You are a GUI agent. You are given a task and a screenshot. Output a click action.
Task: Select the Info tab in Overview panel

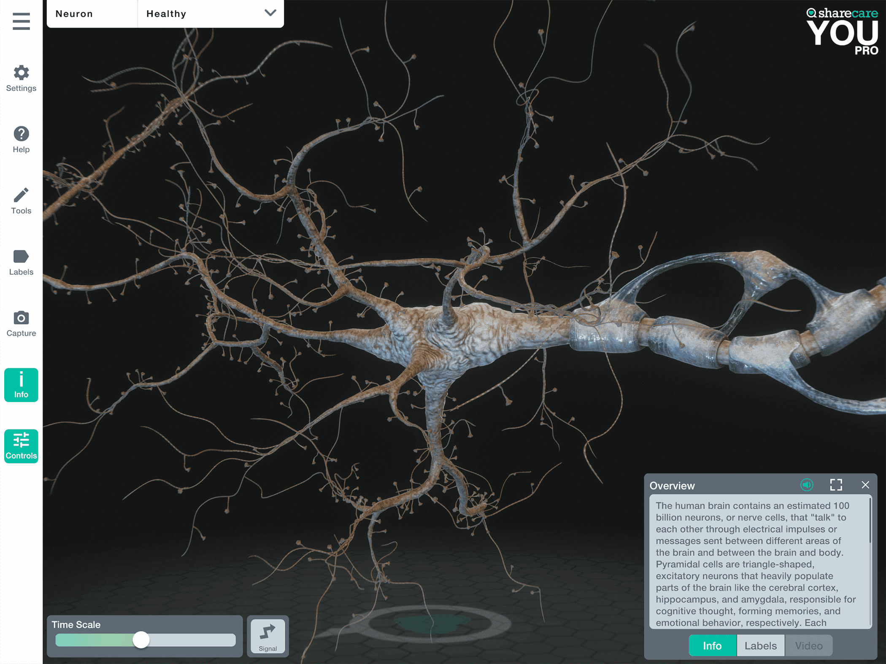click(x=712, y=645)
